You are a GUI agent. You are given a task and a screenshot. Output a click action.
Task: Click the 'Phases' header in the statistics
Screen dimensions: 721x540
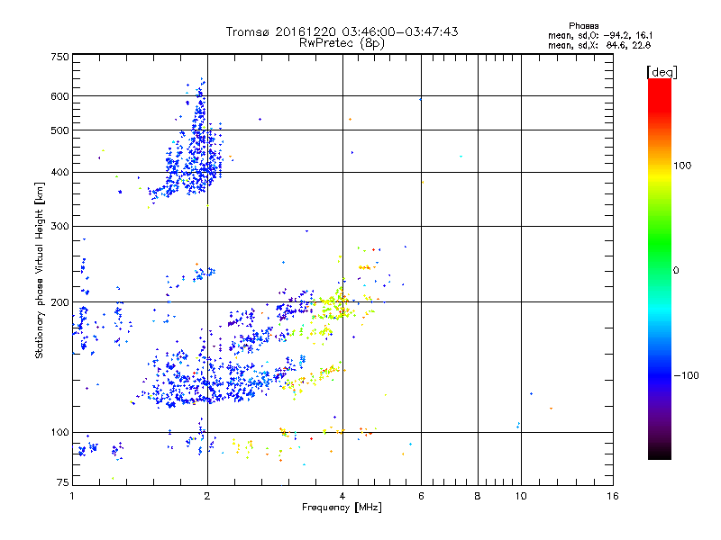pos(583,26)
